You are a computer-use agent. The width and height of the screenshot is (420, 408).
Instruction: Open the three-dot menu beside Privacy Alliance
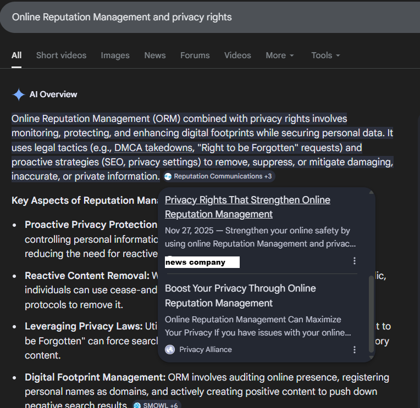pos(355,350)
